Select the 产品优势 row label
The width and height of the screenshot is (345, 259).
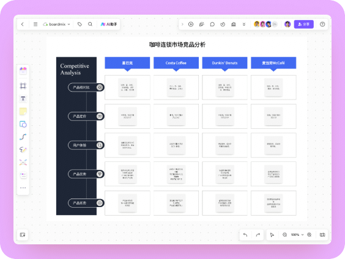[86, 174]
